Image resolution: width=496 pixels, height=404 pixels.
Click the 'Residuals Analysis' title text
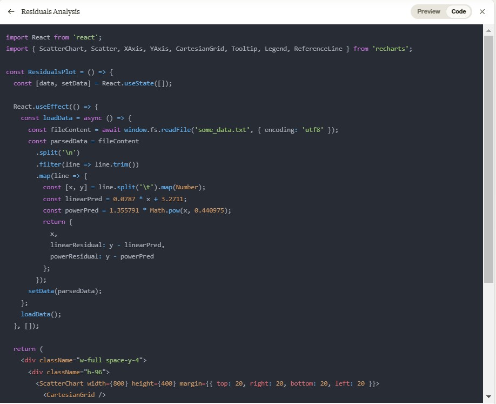click(x=50, y=12)
